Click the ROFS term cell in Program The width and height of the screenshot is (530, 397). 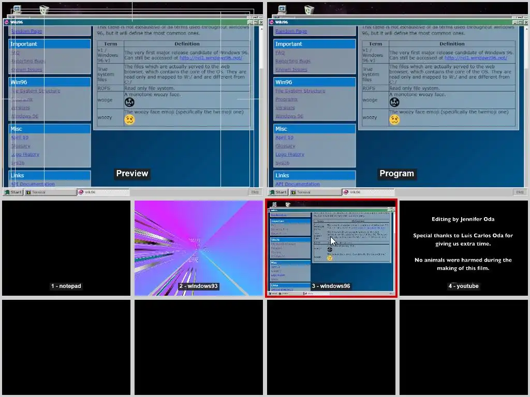coord(375,88)
